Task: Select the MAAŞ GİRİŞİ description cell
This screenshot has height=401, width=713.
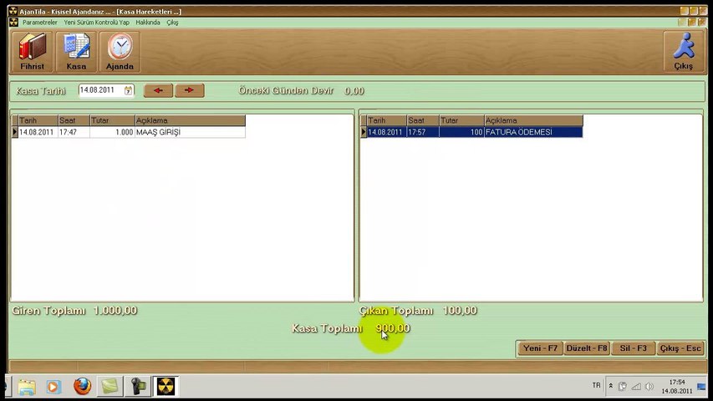Action: [190, 132]
